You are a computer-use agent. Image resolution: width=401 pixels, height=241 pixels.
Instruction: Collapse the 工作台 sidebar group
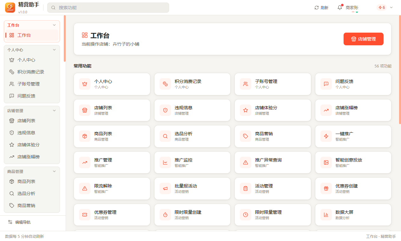coord(54,25)
